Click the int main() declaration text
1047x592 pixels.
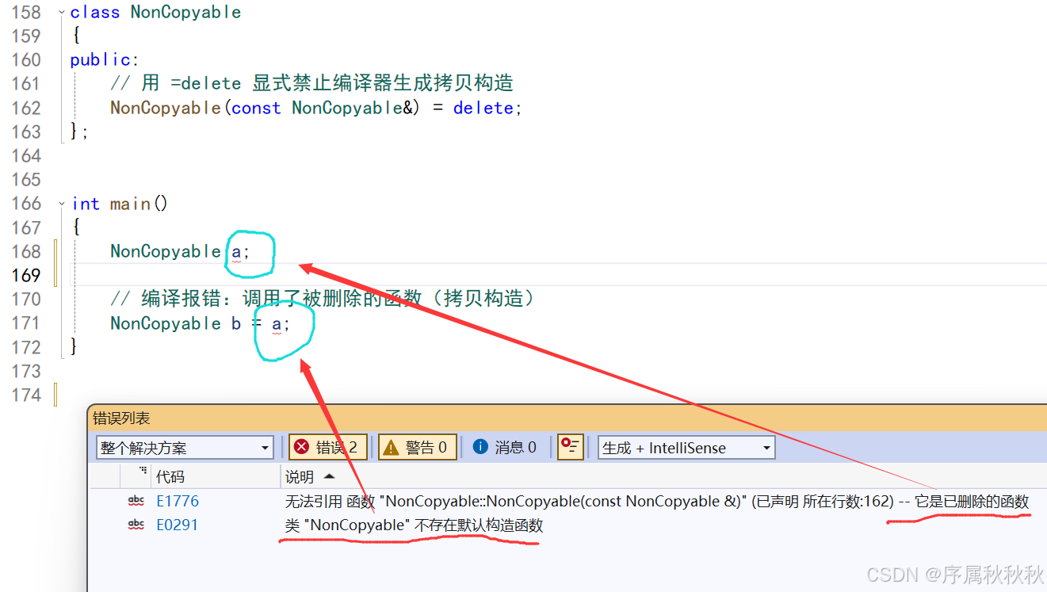[120, 204]
